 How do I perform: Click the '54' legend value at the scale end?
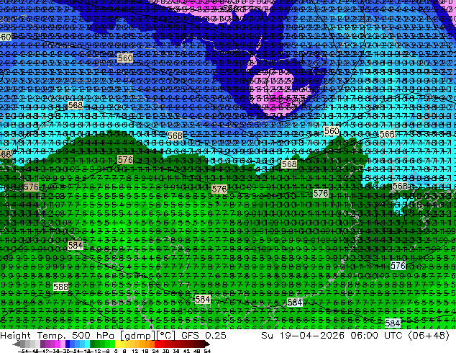coord(207,351)
